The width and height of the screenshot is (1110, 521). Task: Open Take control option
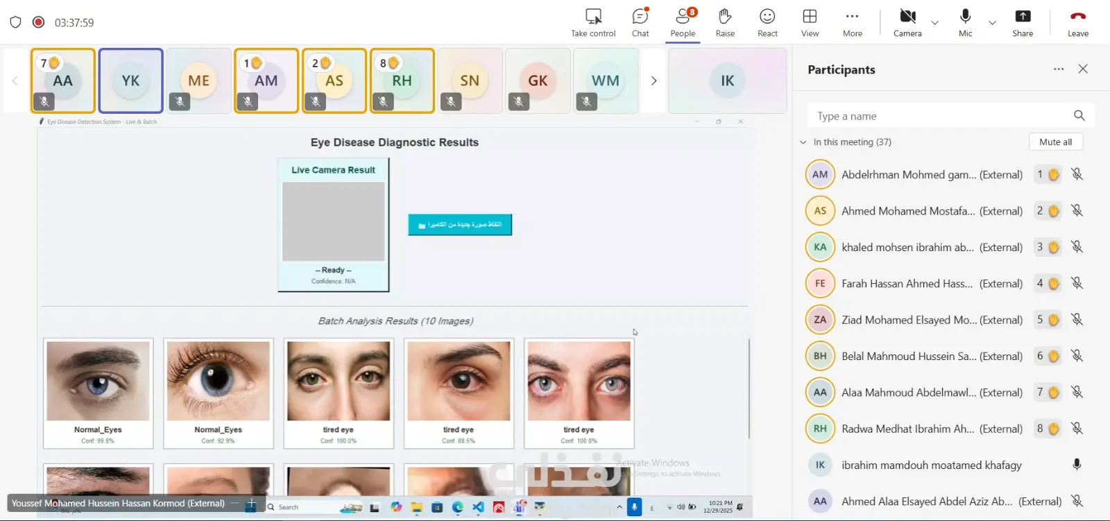coord(593,23)
